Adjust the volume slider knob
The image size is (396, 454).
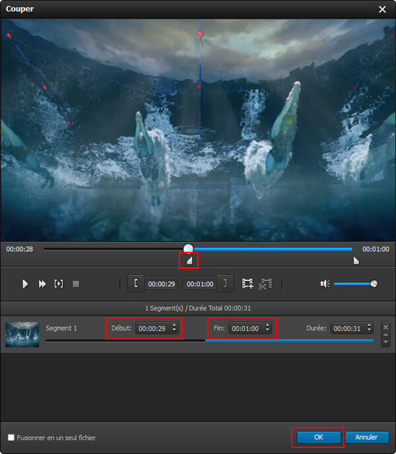374,284
